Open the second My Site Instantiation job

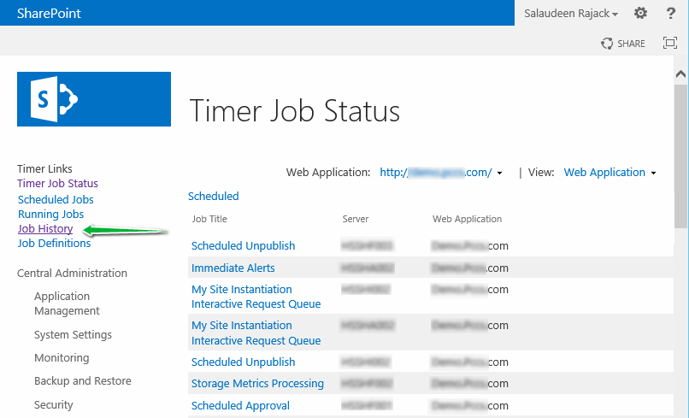tap(256, 333)
